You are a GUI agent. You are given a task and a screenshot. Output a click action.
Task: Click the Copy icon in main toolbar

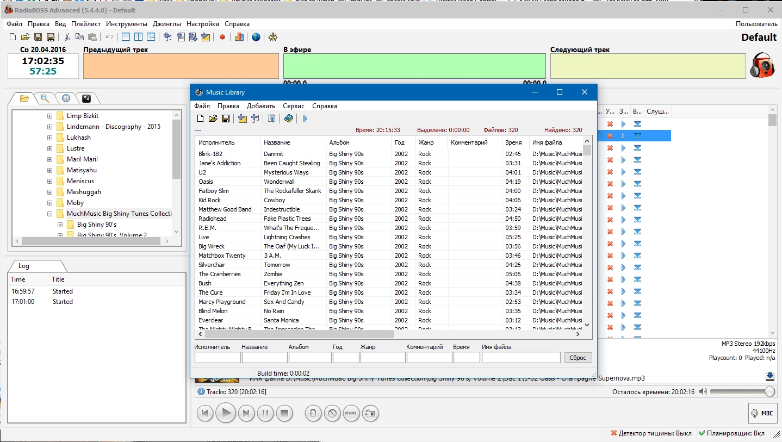(x=79, y=37)
